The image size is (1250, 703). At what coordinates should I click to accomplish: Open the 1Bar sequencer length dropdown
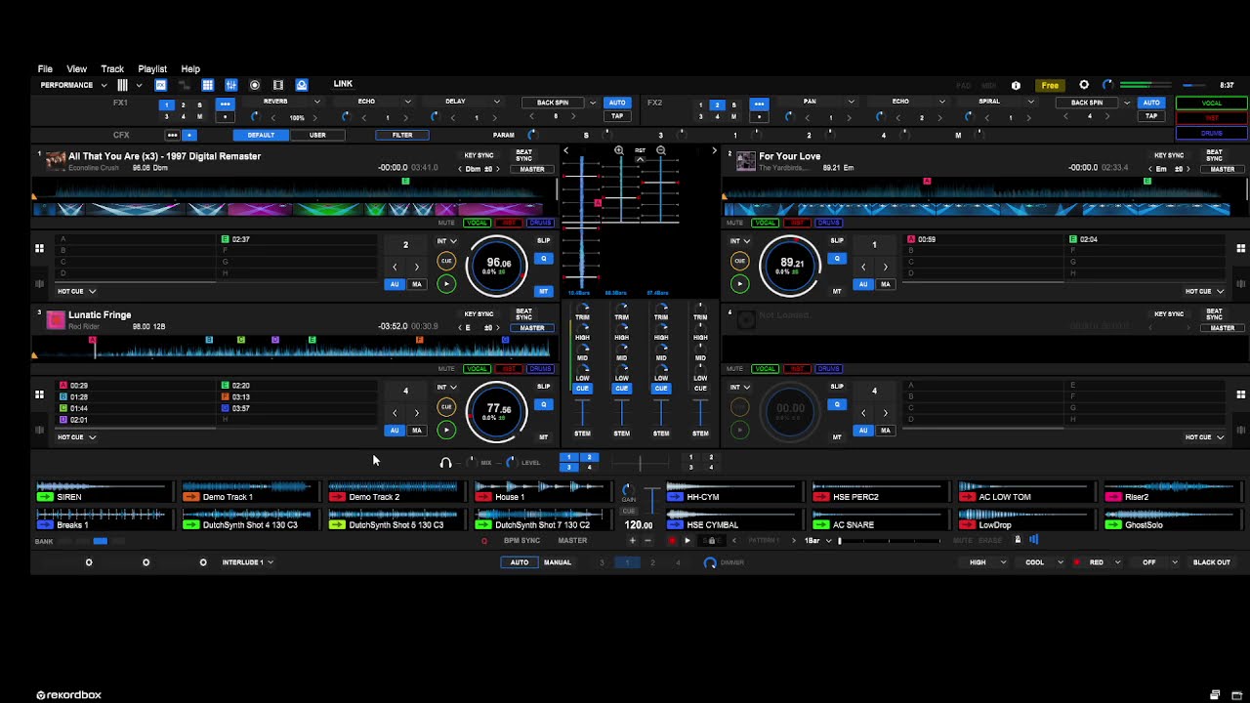point(817,540)
